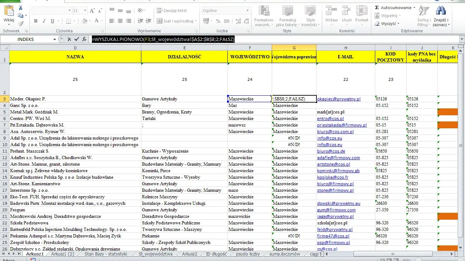Open the insert function fx button

pyautogui.click(x=84, y=39)
